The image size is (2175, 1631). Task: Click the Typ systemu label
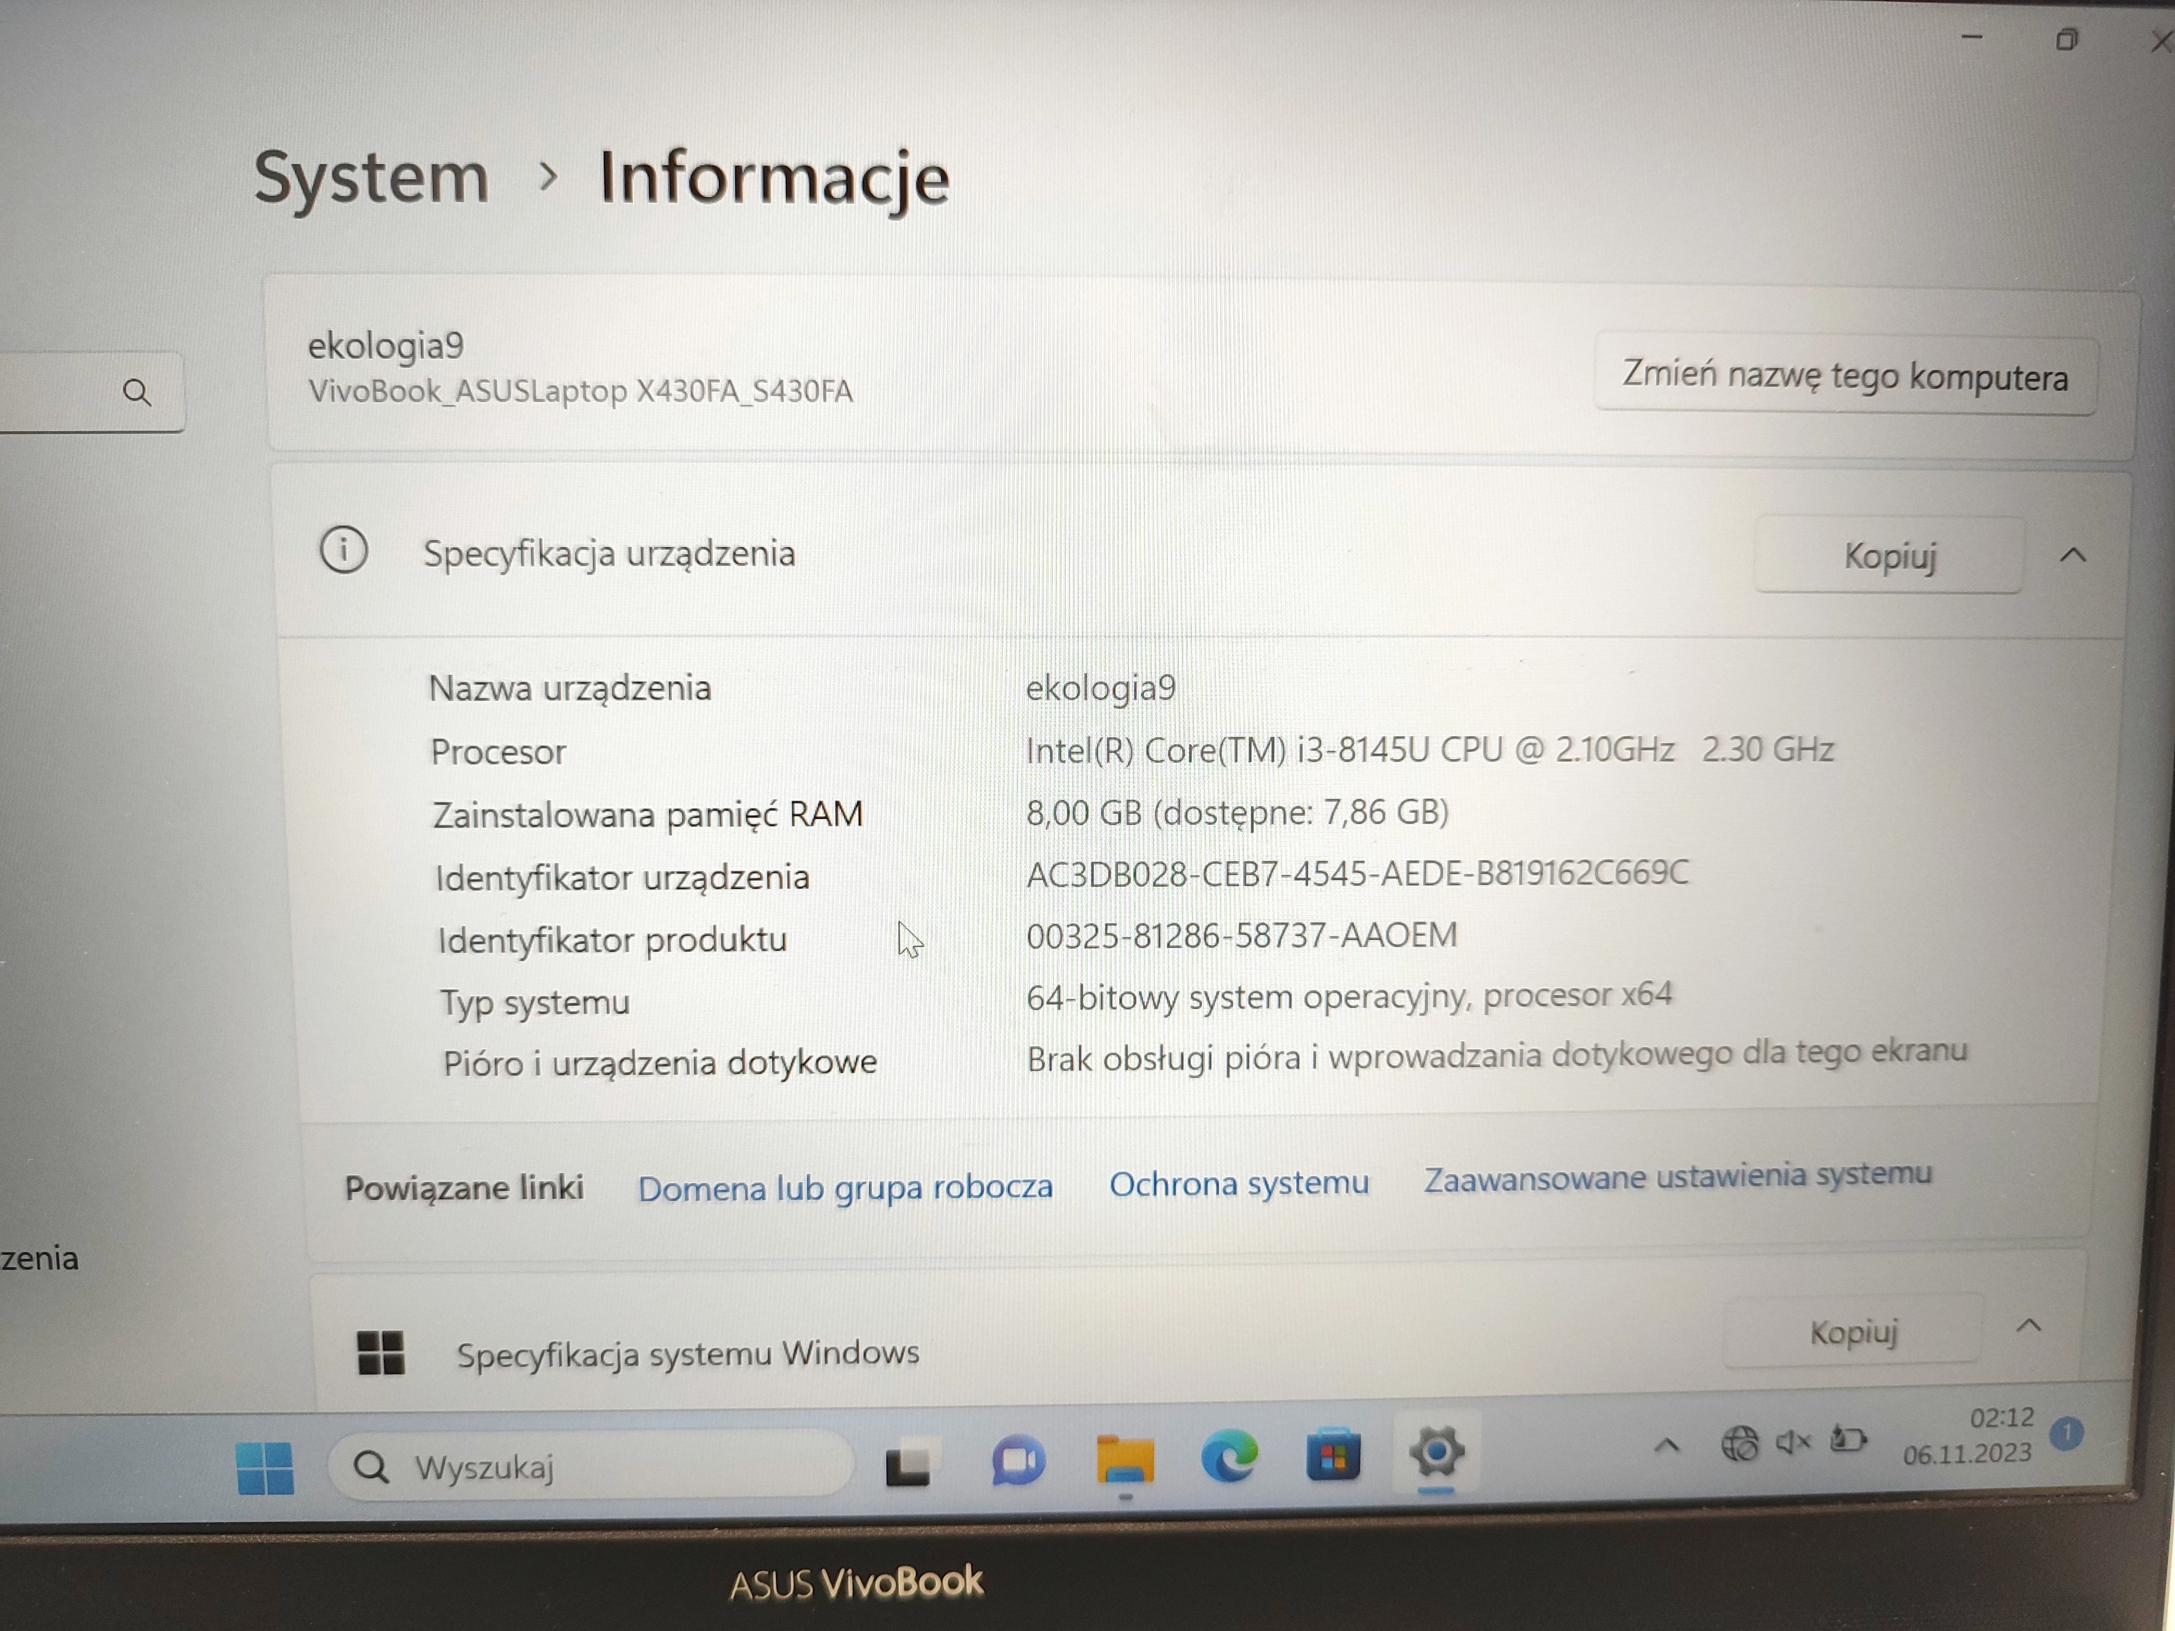[535, 1003]
